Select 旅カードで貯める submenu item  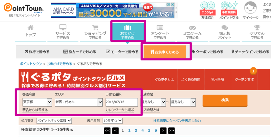click(79, 52)
